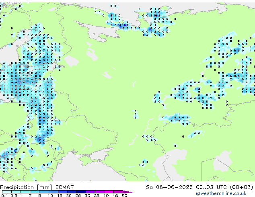This screenshot has width=255, height=197.
Task: Pick the 10–15 mm legend color swatch
Action: click(53, 192)
